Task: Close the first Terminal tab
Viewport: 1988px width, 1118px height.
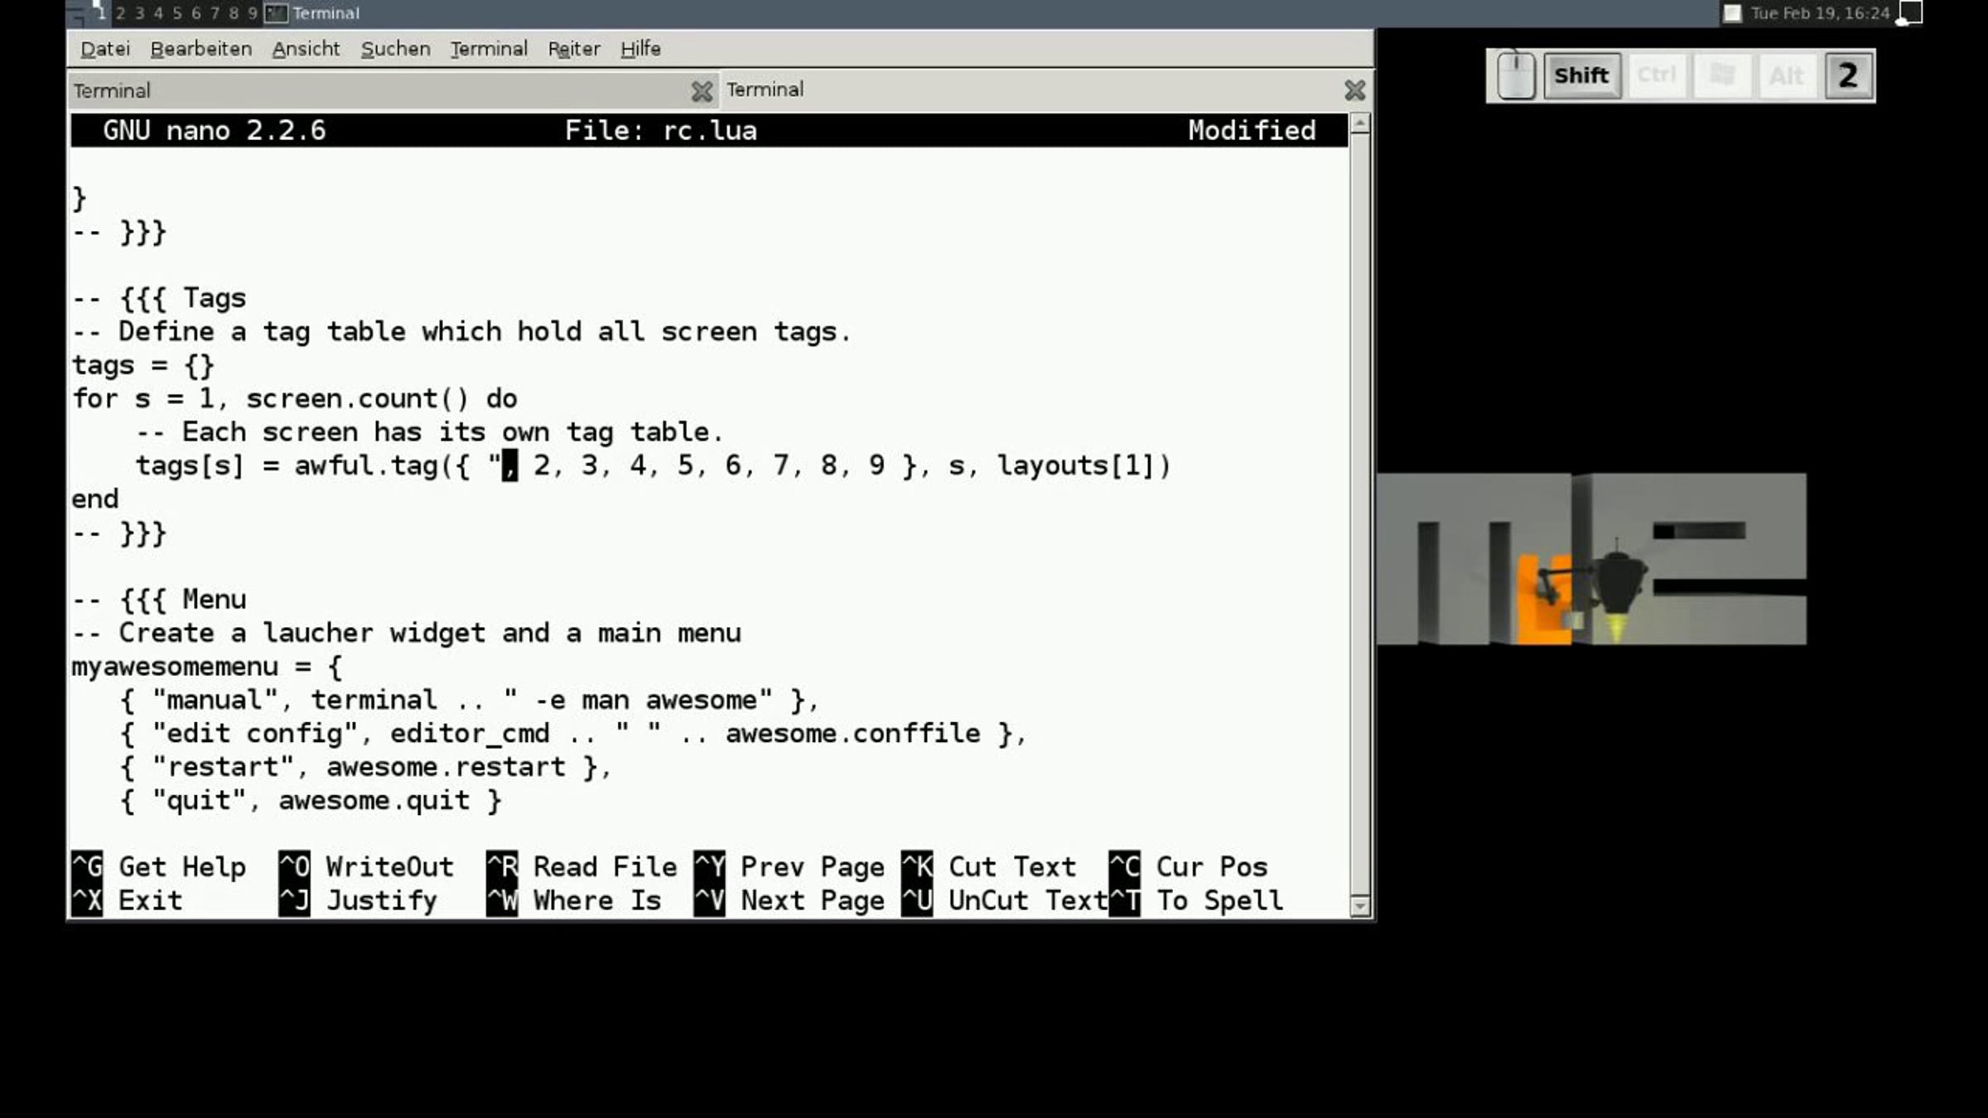Action: pyautogui.click(x=702, y=91)
